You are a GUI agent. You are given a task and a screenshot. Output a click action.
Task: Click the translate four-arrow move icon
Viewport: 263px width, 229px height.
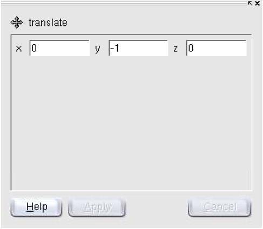[17, 23]
